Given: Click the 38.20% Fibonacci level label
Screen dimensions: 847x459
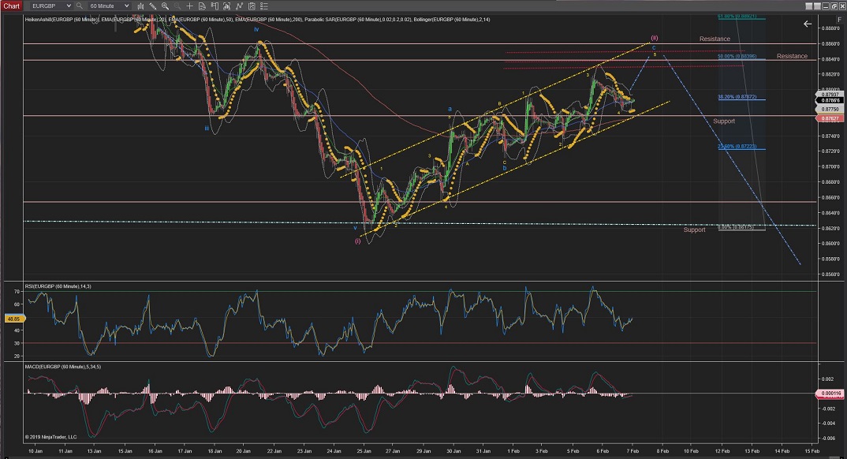Looking at the screenshot, I should pos(736,97).
